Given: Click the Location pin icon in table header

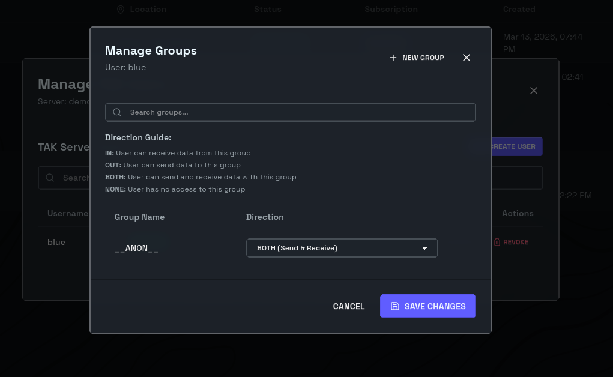Looking at the screenshot, I should 121,10.
